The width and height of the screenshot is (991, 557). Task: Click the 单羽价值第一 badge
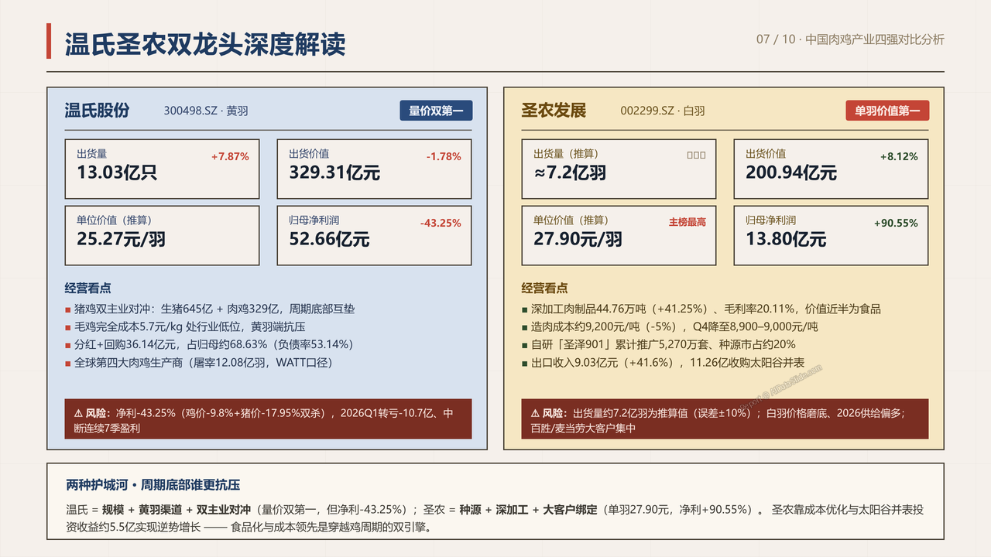887,111
